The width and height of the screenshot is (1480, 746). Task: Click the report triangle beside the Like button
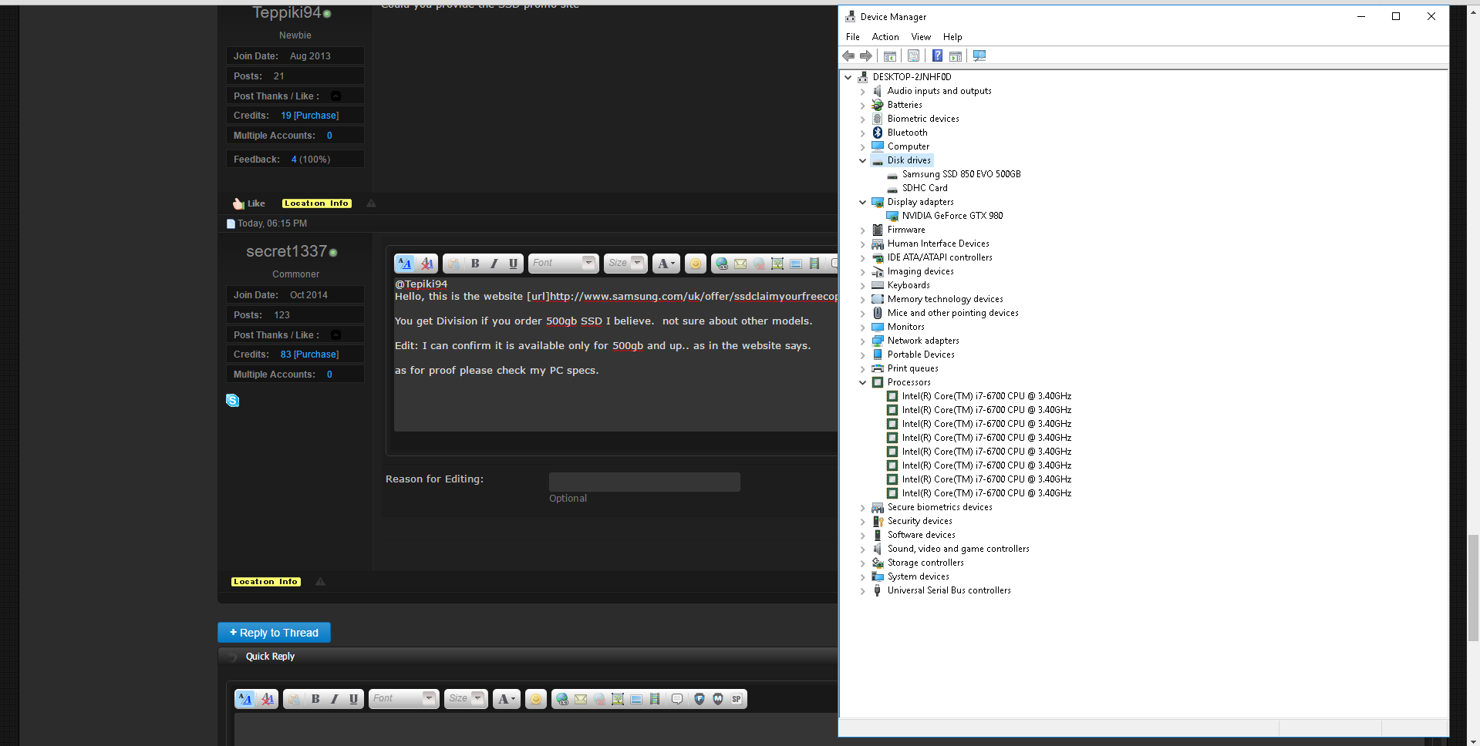pyautogui.click(x=371, y=203)
